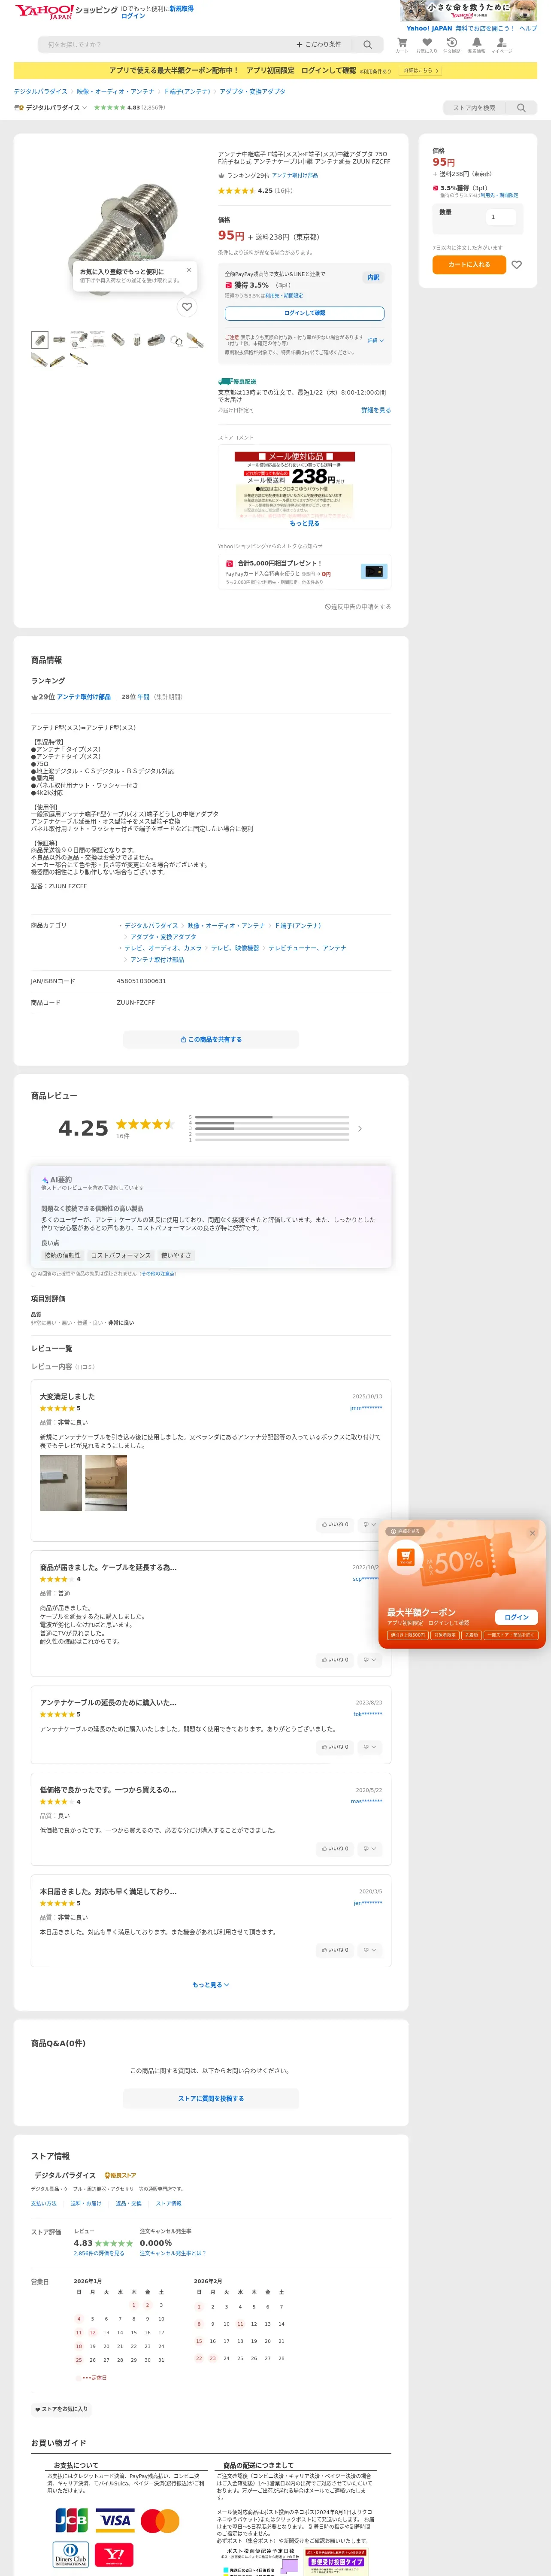
Task: Select the last thumbnail in first row
Action: pos(195,340)
